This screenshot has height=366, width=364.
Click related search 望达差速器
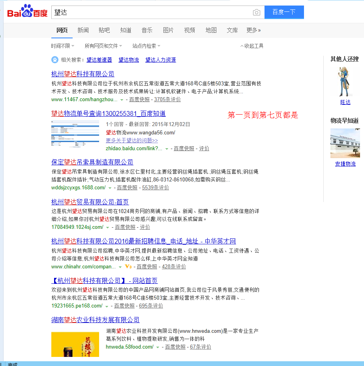[x=99, y=60]
